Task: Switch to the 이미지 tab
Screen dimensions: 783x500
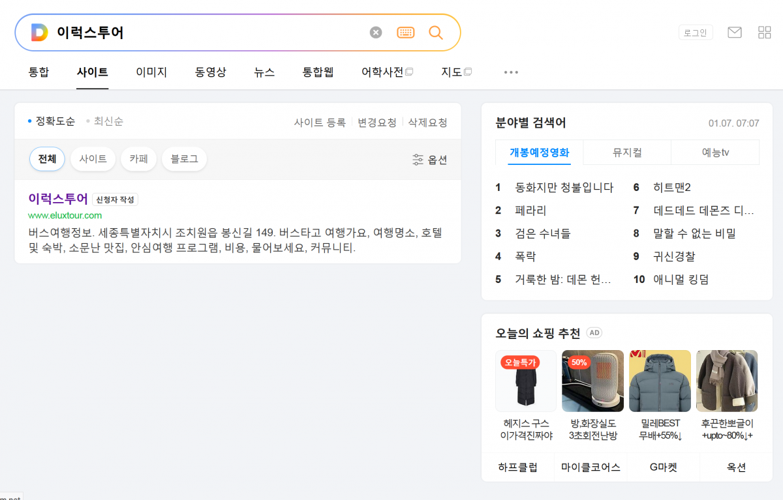Action: coord(151,72)
